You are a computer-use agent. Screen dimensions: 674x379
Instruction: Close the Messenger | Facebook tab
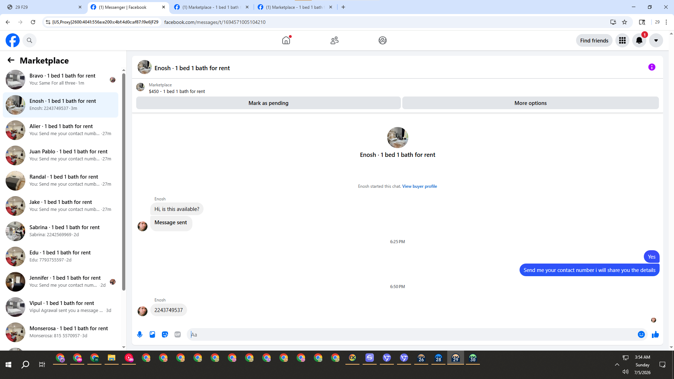(x=164, y=7)
